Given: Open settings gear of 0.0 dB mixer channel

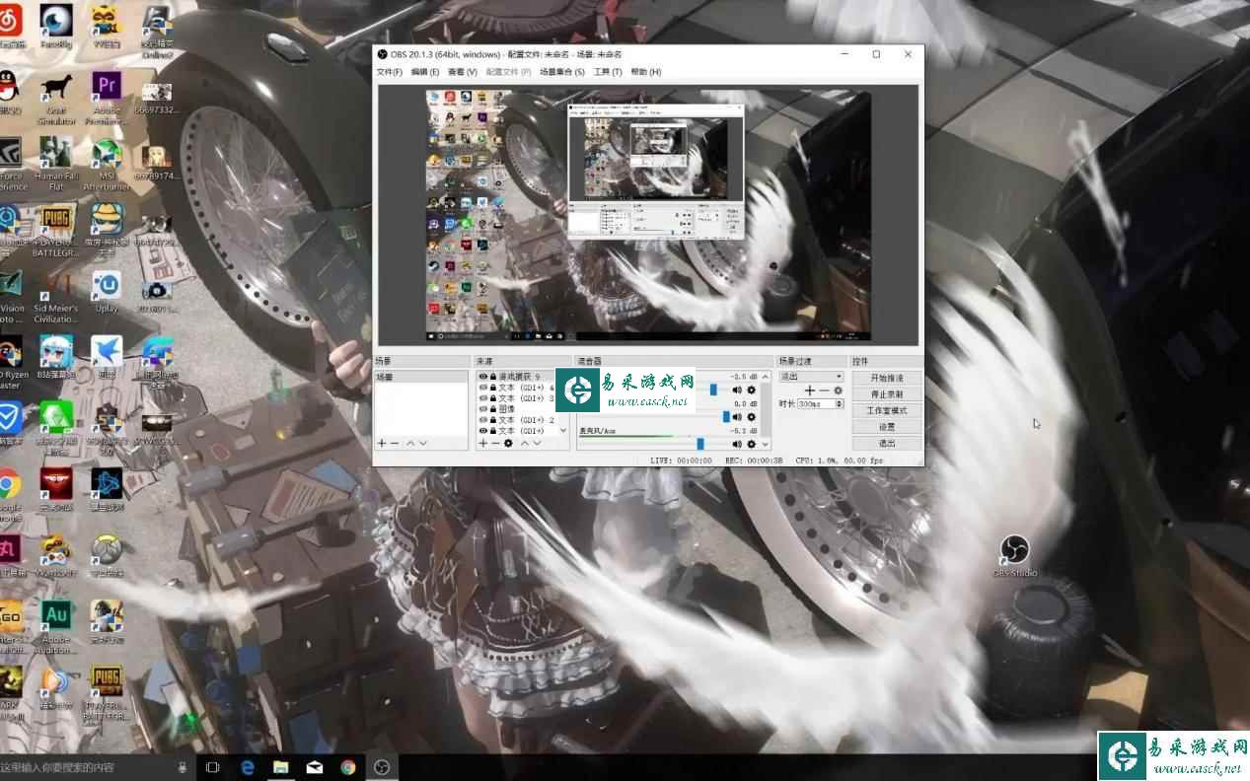Looking at the screenshot, I should pos(751,417).
